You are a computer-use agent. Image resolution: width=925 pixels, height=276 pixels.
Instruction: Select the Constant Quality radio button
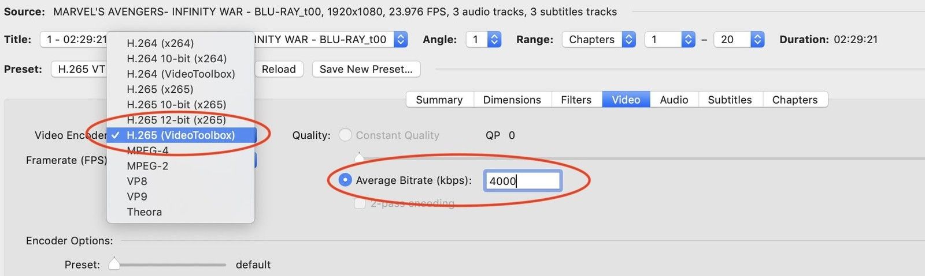coord(345,135)
